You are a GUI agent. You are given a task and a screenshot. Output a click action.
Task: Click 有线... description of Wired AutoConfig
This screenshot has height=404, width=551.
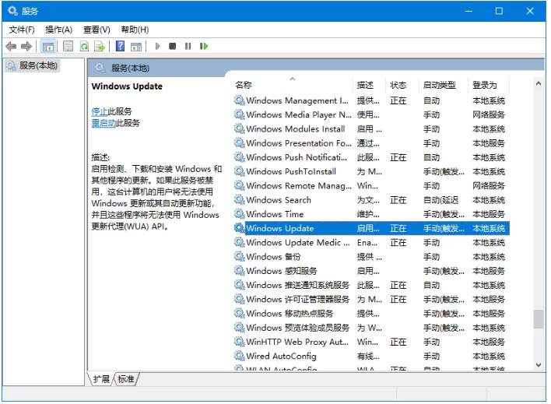pyautogui.click(x=368, y=357)
